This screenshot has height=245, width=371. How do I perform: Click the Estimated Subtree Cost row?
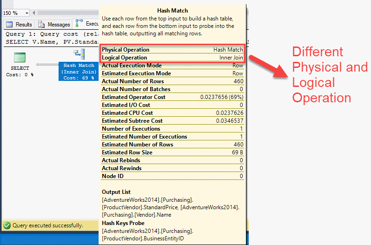tap(172, 121)
